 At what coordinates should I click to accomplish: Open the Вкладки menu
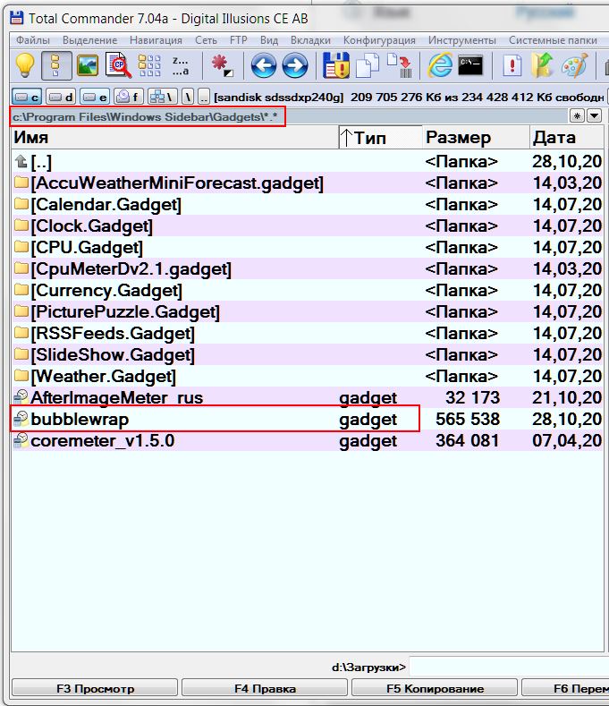pyautogui.click(x=310, y=40)
